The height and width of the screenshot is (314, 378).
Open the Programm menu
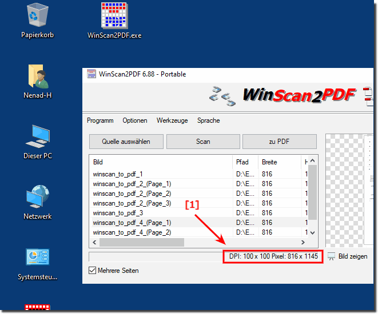(x=100, y=120)
